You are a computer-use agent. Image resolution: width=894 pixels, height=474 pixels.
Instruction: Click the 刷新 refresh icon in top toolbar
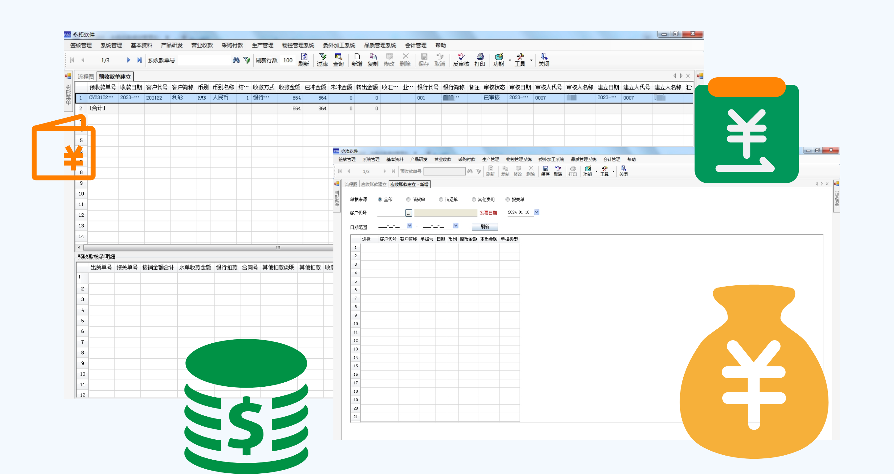coord(304,59)
